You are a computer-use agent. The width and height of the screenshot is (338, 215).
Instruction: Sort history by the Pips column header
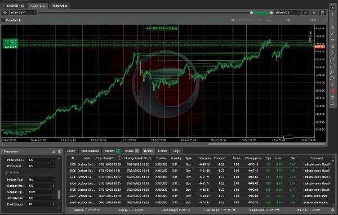(x=268, y=158)
